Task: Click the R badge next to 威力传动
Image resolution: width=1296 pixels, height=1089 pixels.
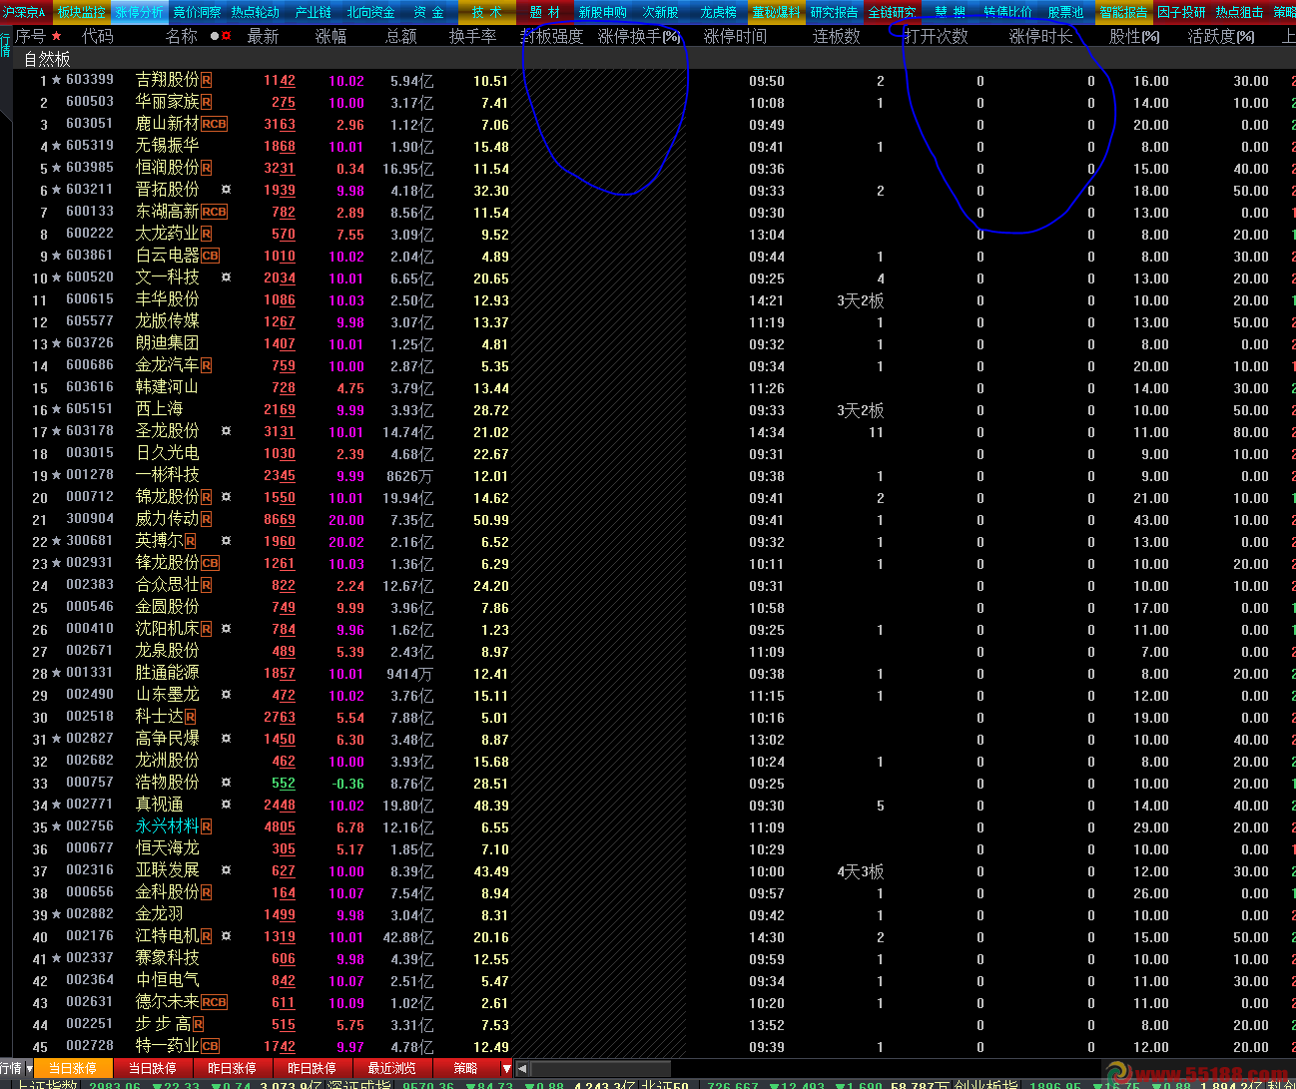Action: [x=207, y=519]
